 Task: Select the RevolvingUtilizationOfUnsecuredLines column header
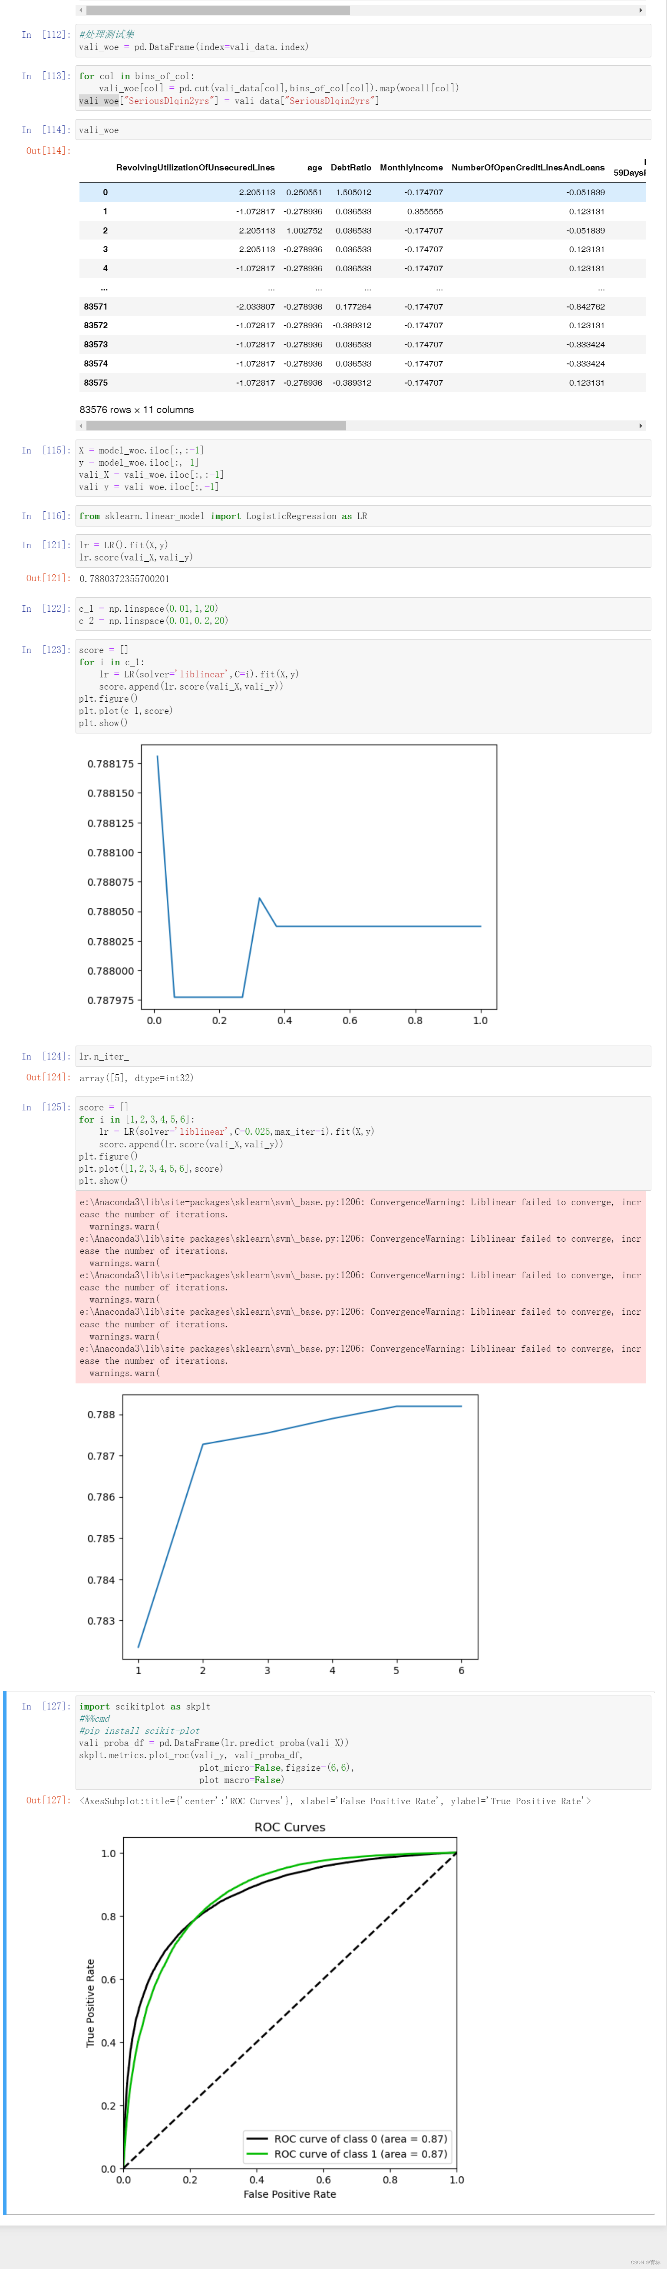(x=195, y=167)
